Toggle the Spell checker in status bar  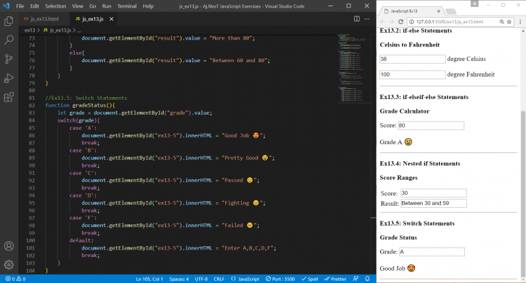310,279
